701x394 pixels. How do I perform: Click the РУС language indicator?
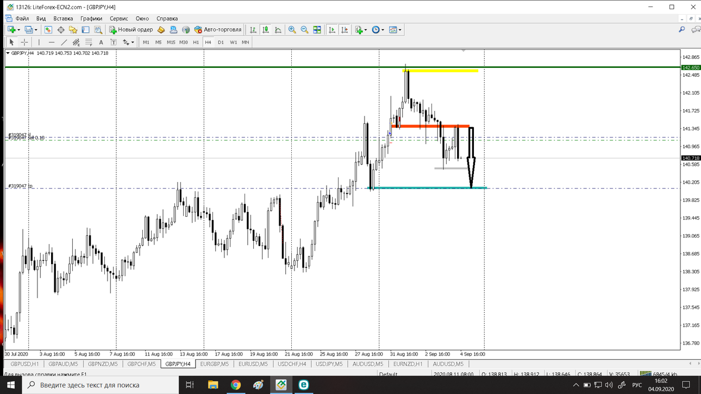pyautogui.click(x=637, y=385)
